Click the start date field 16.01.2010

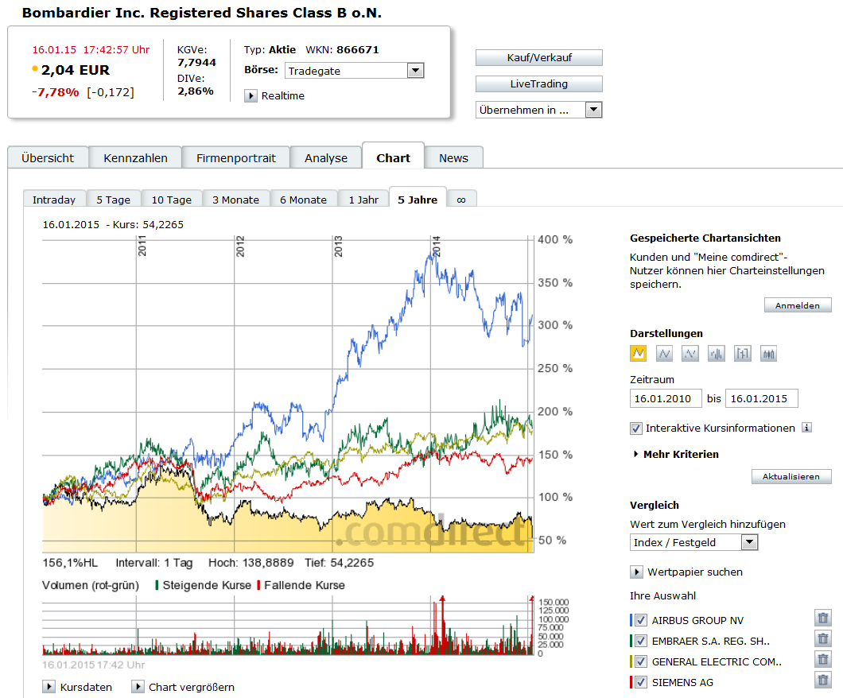pos(666,398)
